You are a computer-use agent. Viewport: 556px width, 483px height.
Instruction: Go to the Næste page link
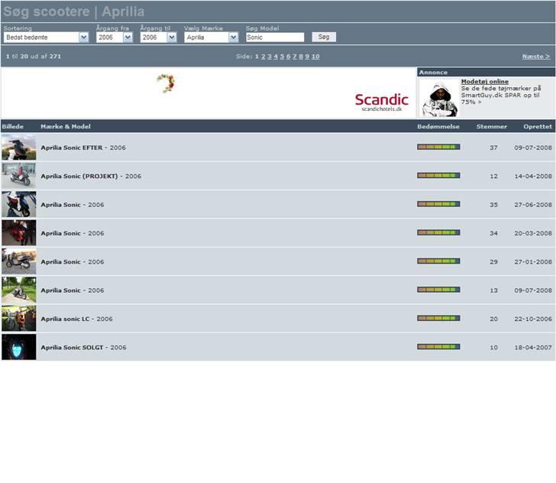535,57
